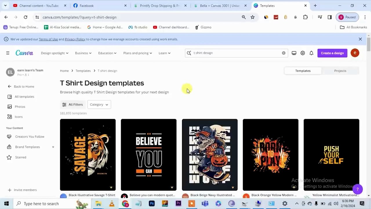371x209 pixels.
Task: Click Create a design button
Action: pos(332,53)
